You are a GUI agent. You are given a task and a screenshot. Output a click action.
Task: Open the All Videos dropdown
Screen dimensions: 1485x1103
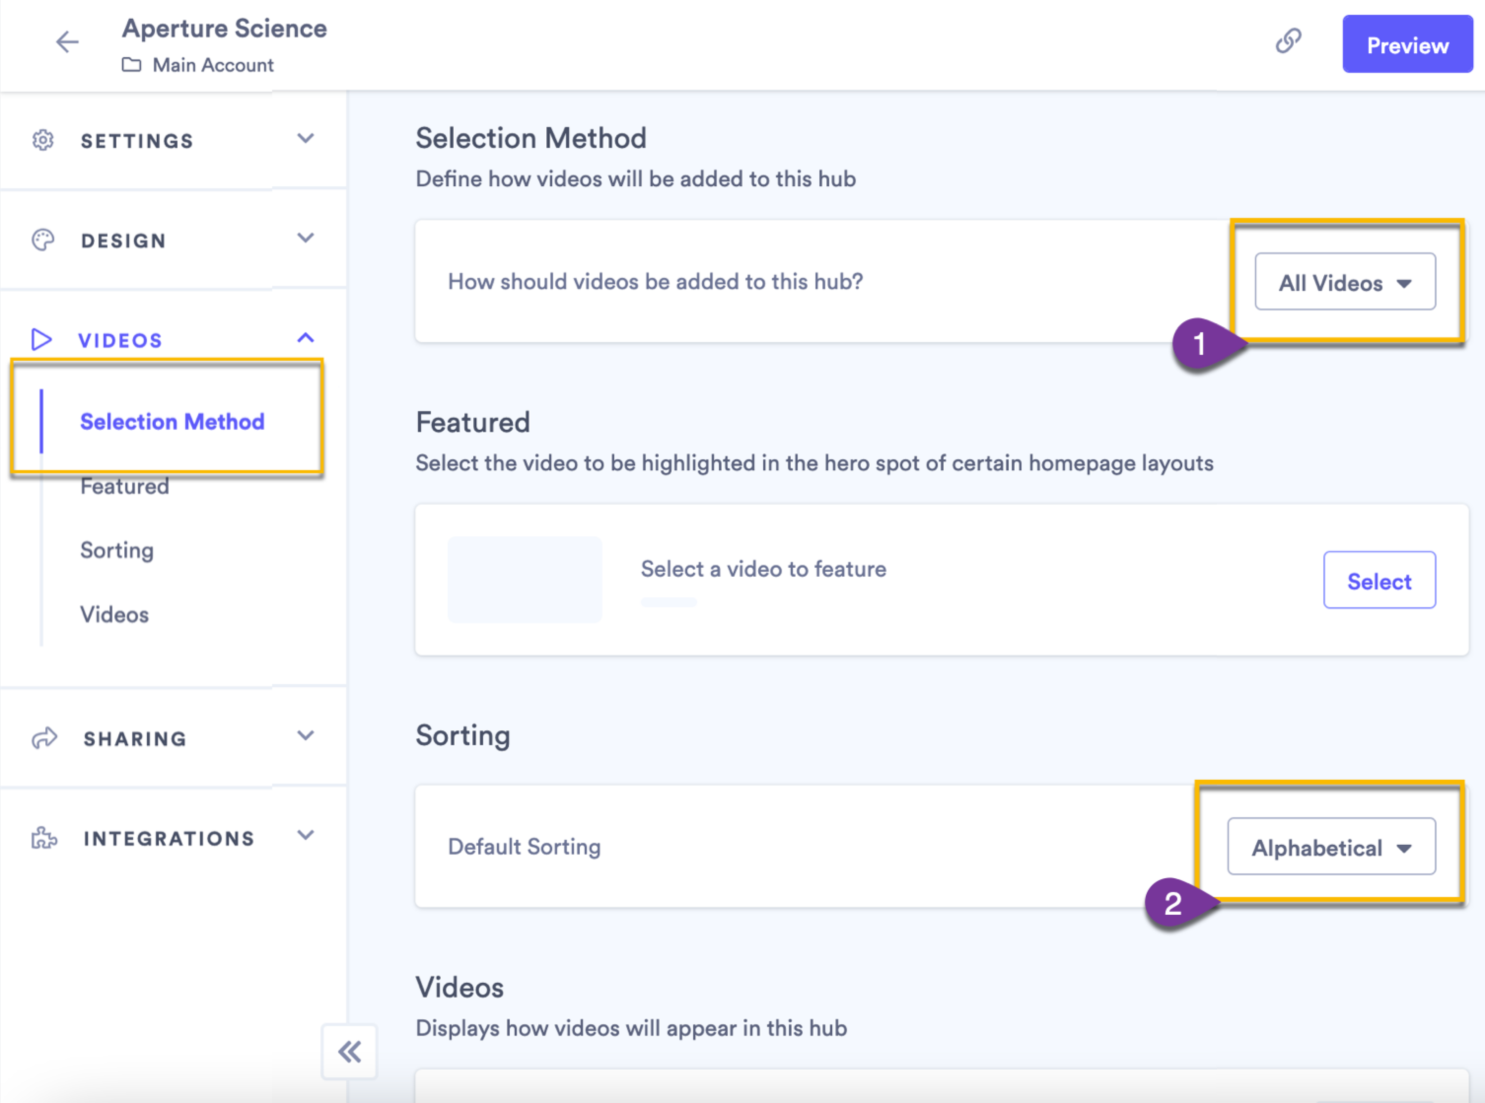pos(1345,282)
